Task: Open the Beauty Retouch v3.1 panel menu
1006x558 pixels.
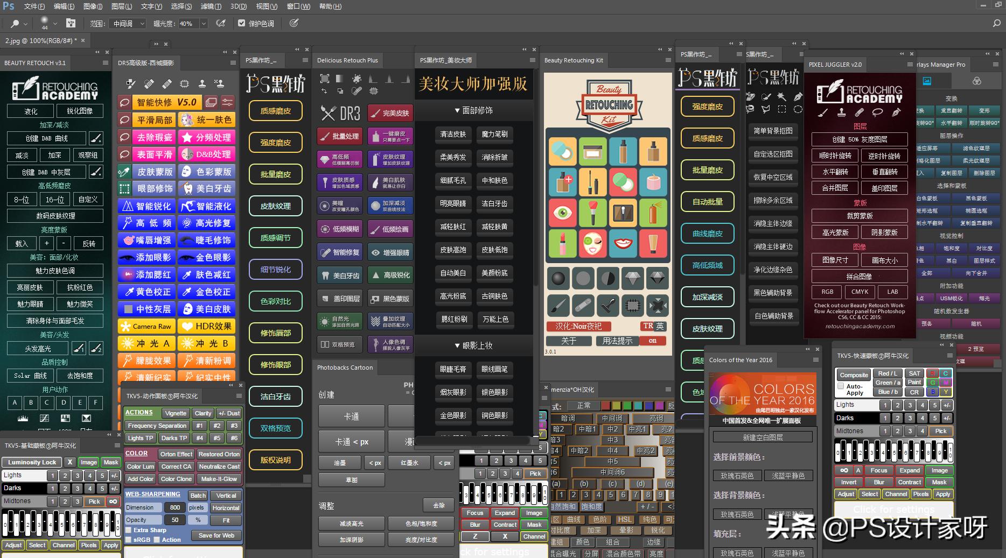Action: pos(106,63)
